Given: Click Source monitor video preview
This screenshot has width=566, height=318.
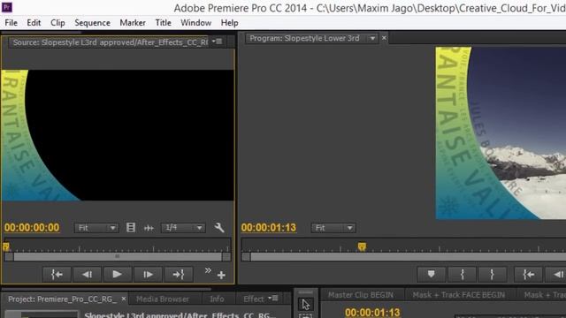Looking at the screenshot, I should [x=118, y=135].
